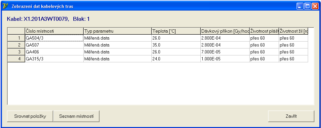
Task: Click Měřená data in GA507 row
Action: tap(117, 45)
